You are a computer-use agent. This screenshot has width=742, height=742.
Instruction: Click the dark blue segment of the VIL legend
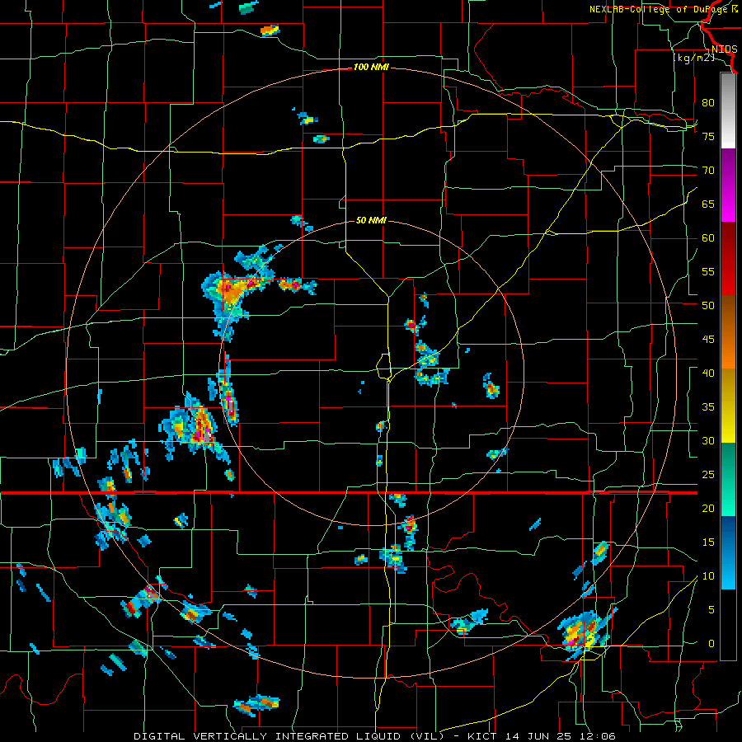coord(728,552)
